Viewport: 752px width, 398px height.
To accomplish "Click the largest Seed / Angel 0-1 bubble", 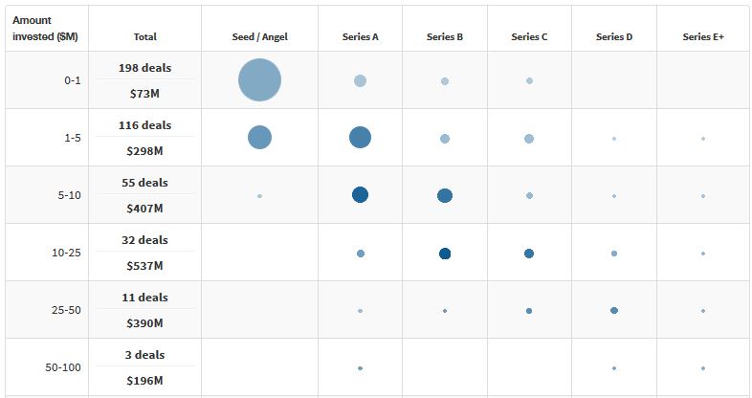I will 259,80.
